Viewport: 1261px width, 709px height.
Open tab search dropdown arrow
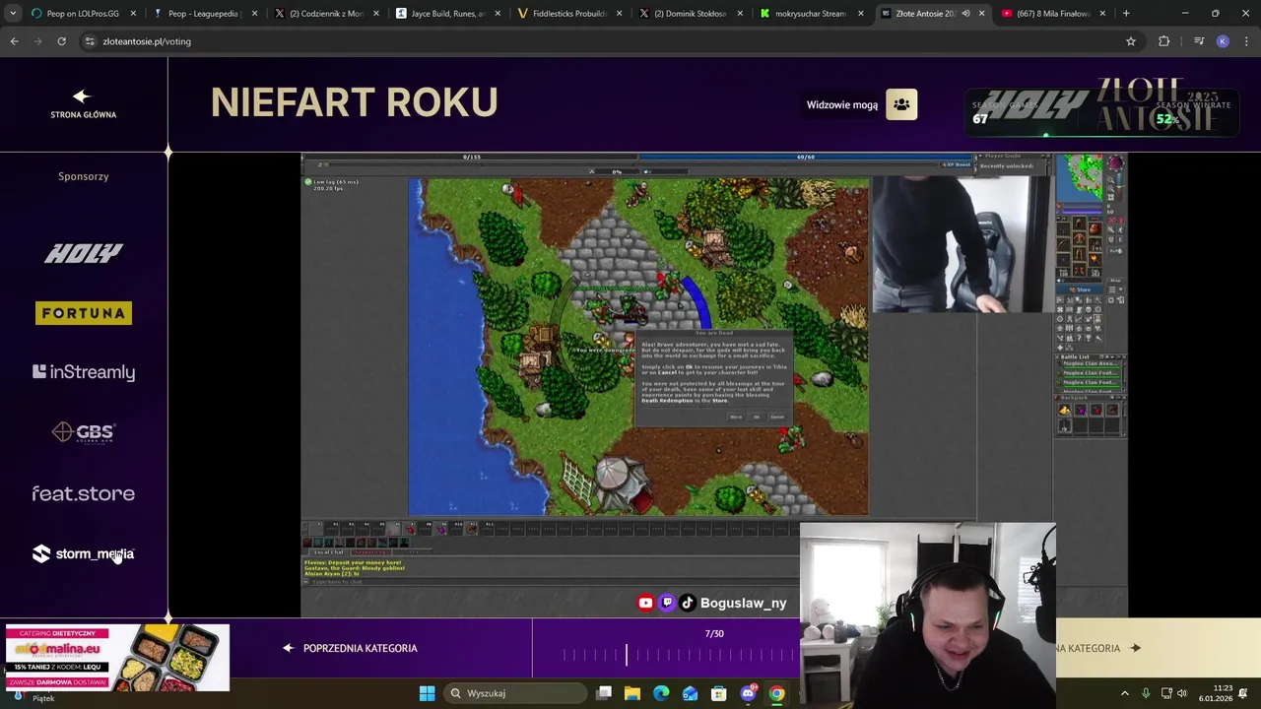[x=13, y=14]
